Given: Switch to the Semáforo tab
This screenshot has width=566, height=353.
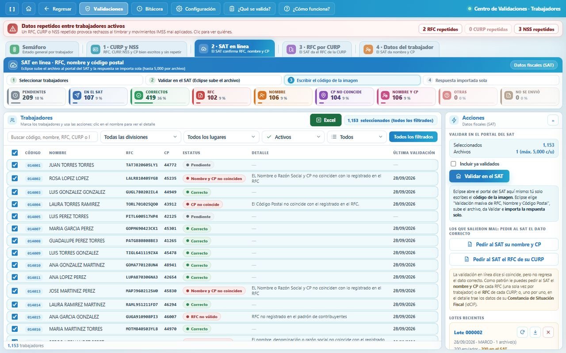Looking at the screenshot, I should [42, 49].
